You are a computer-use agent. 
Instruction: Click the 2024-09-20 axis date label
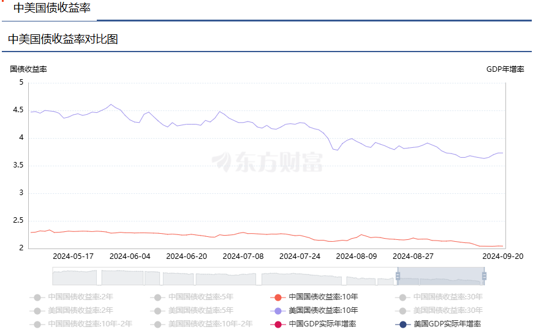[503, 256]
